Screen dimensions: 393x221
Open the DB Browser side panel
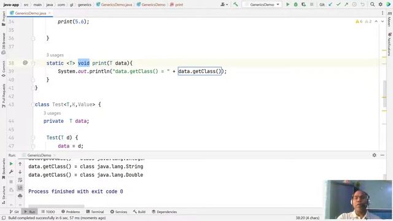click(x=4, y=44)
